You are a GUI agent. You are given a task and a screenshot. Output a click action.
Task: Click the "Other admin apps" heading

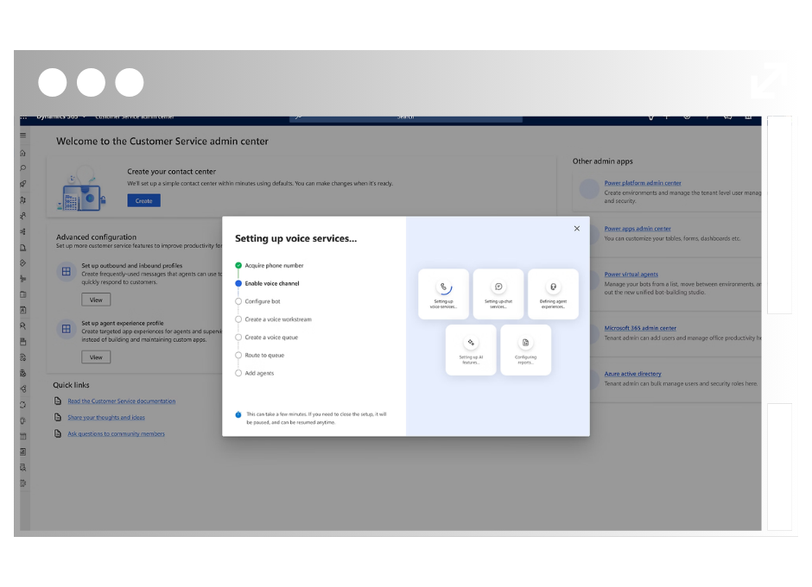(602, 161)
